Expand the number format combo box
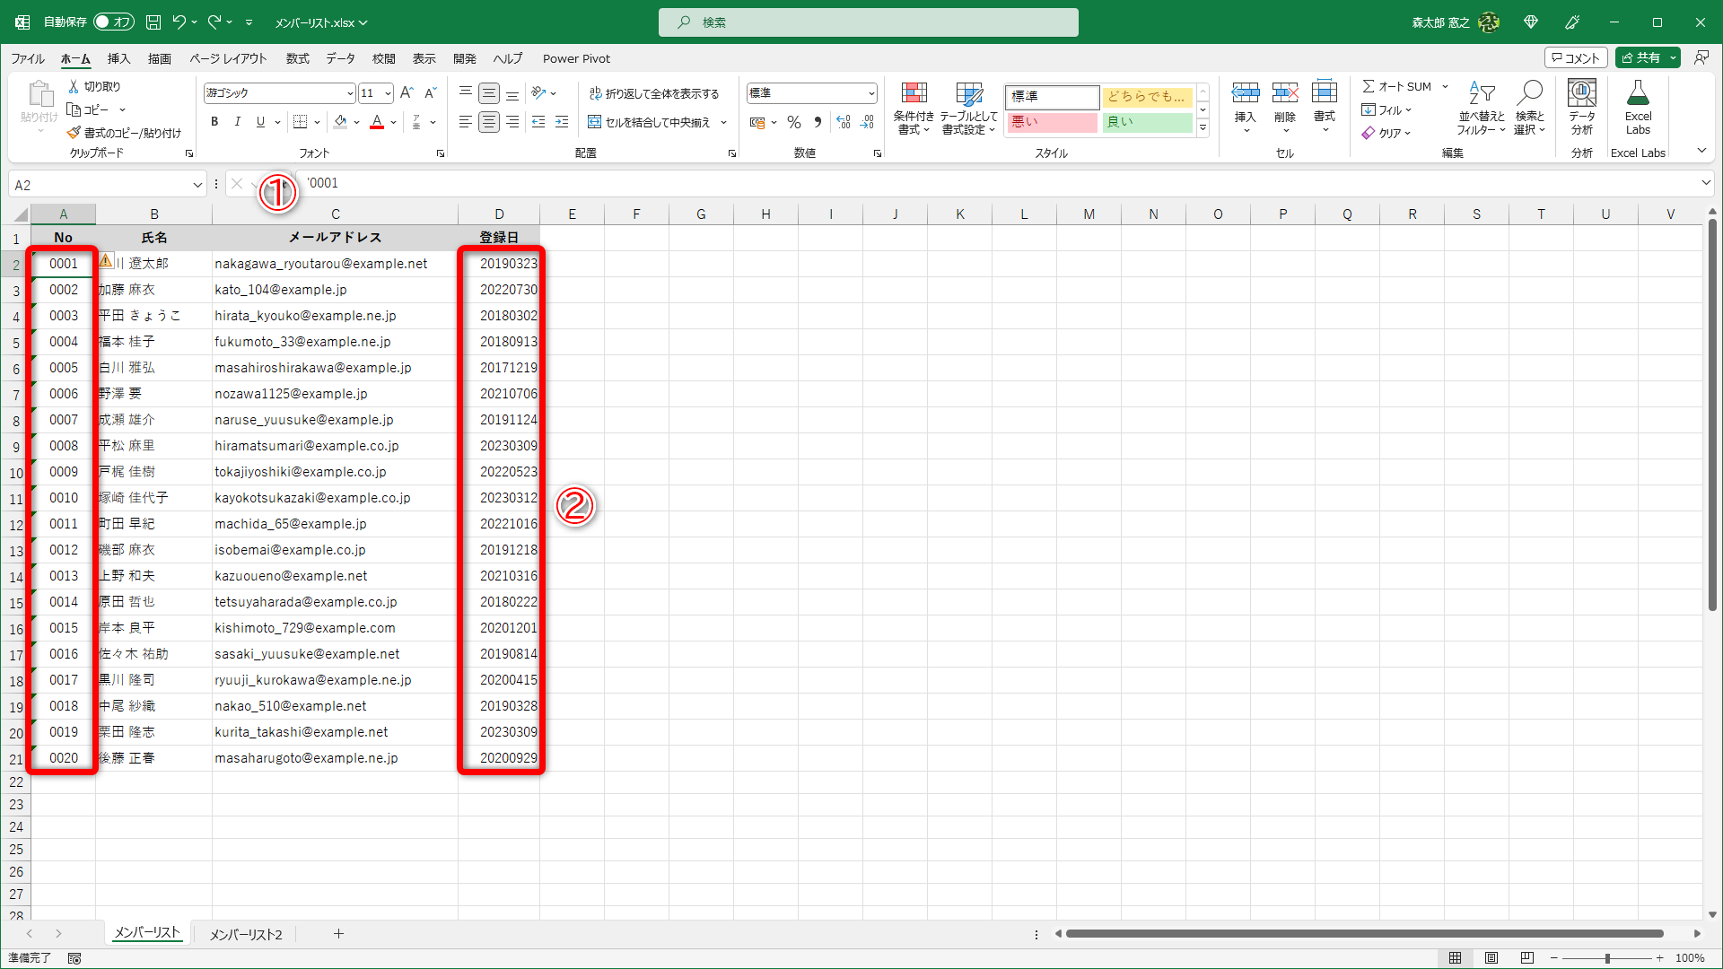Viewport: 1723px width, 969px height. (x=870, y=93)
